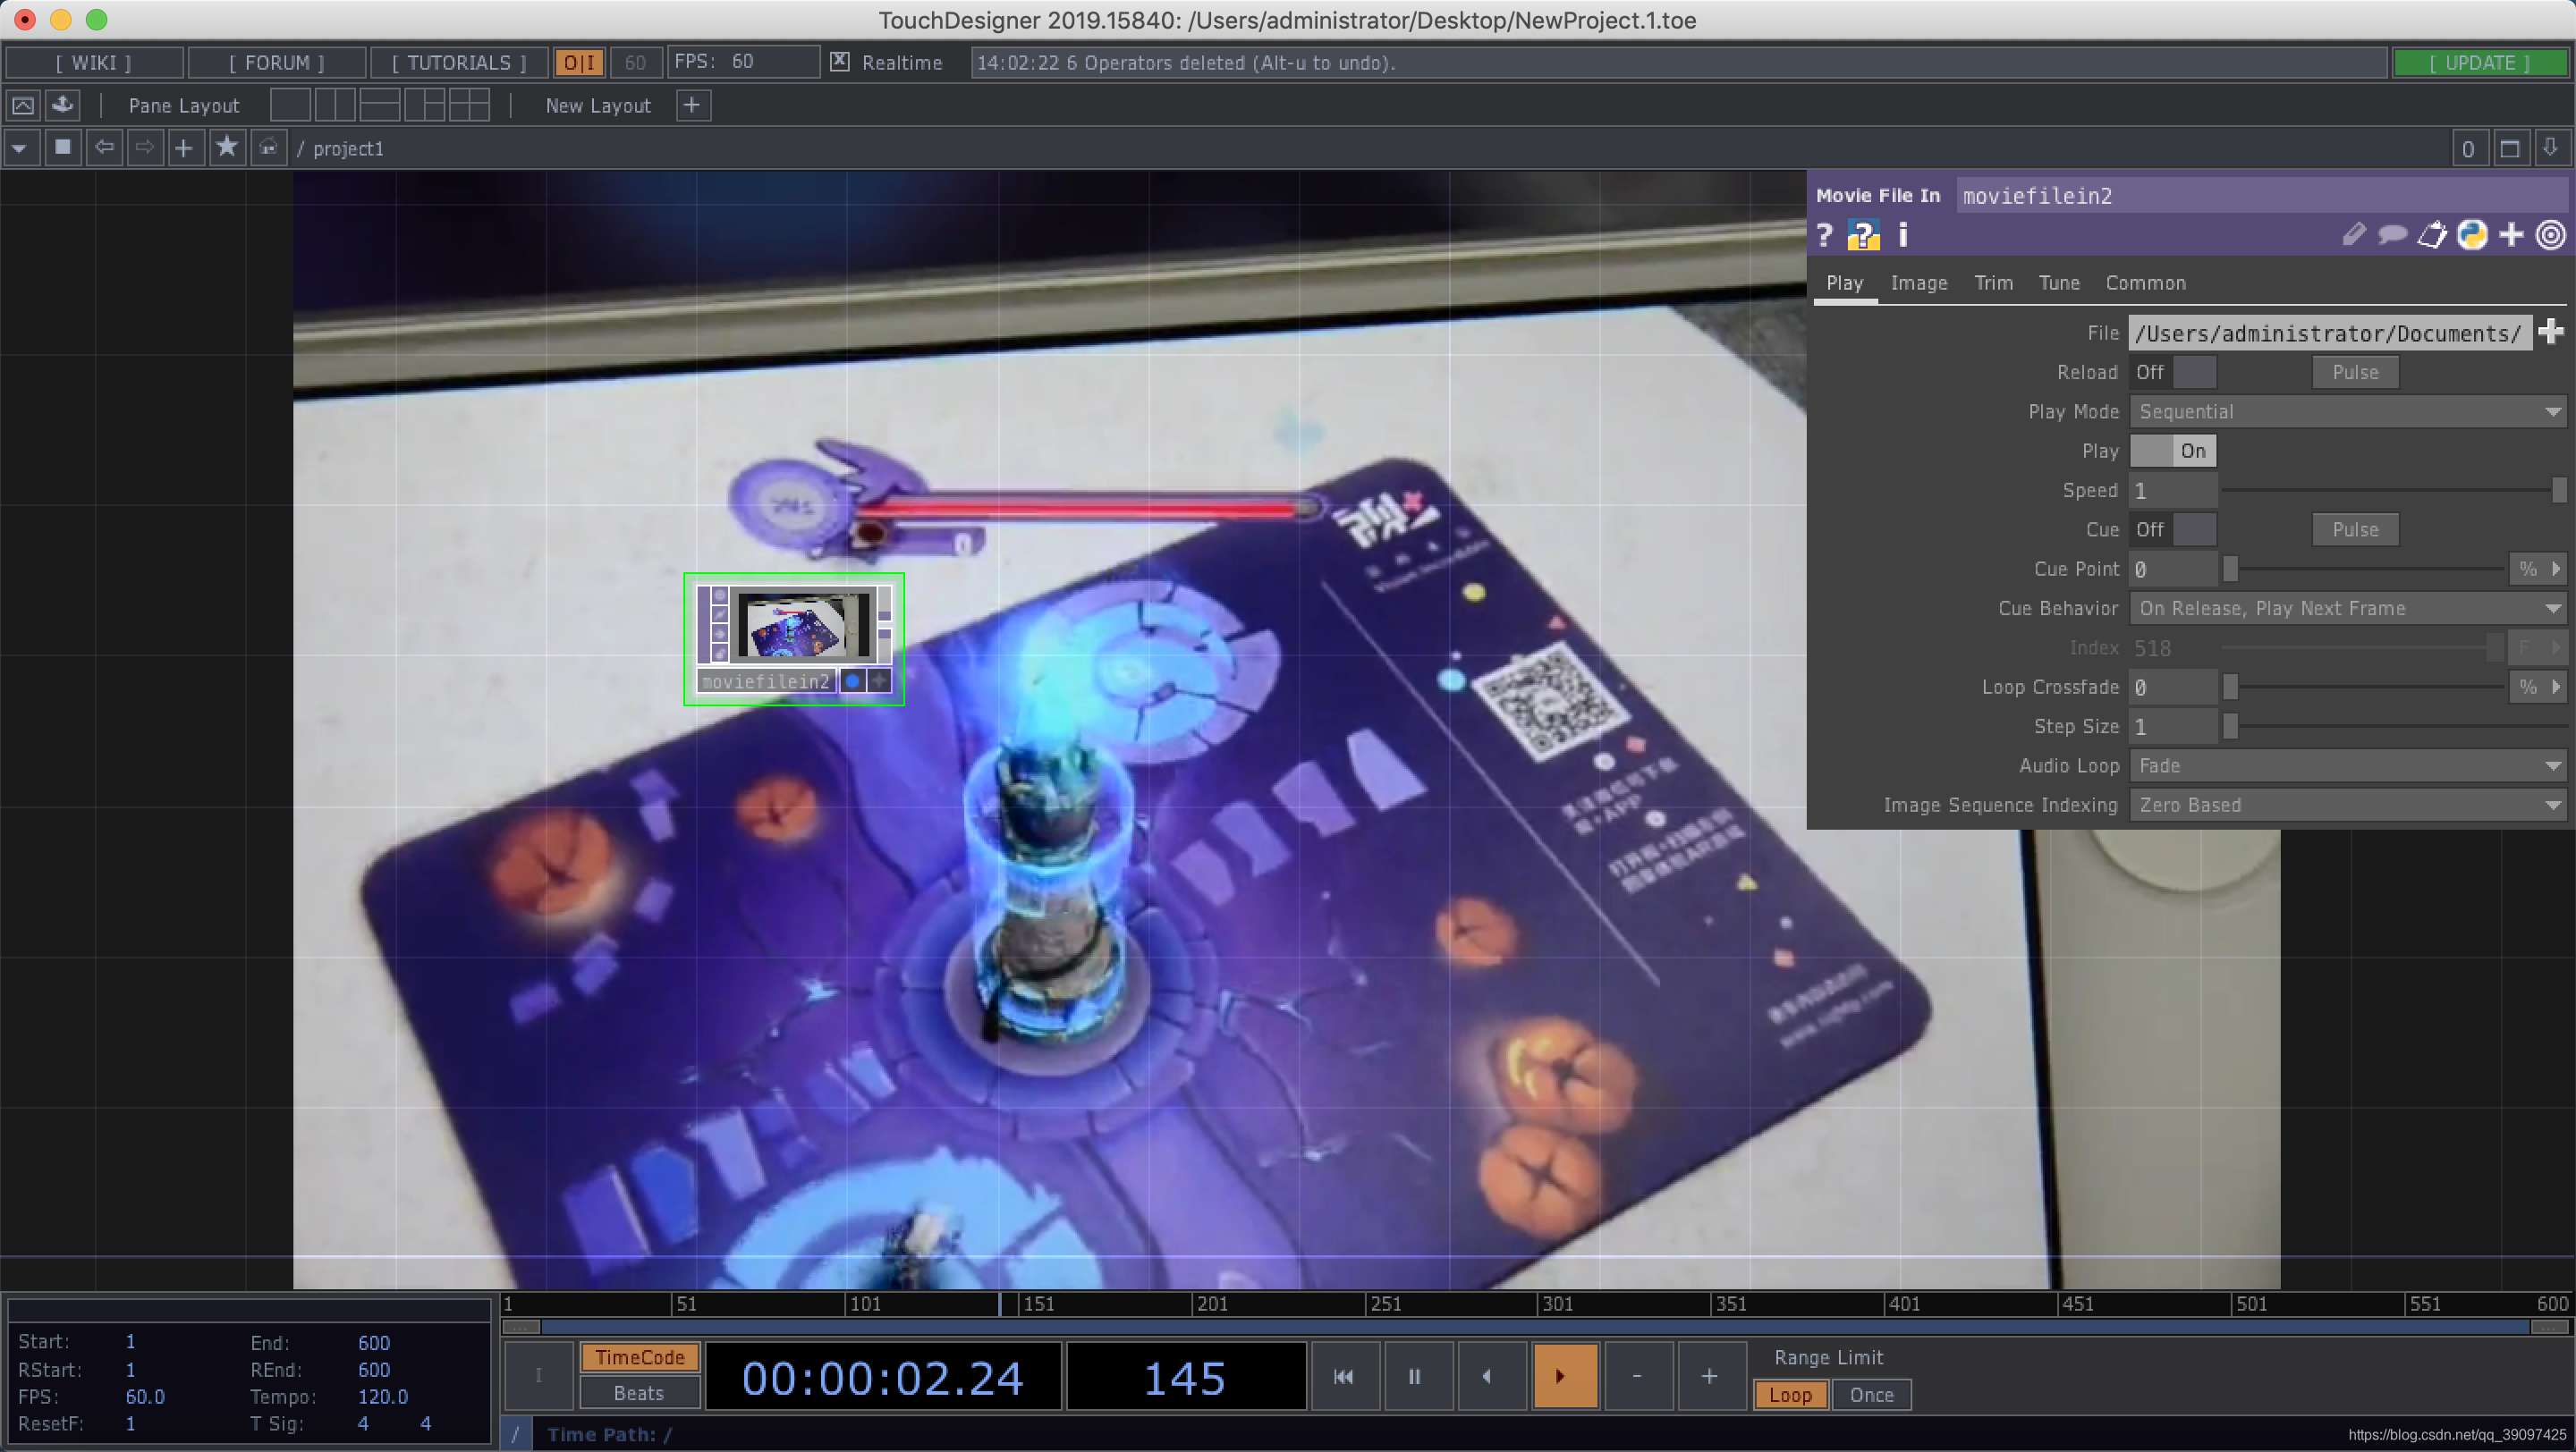
Task: Open the Loop Crossfade unit % menu
Action: pos(2538,687)
